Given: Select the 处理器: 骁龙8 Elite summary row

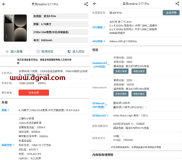Looking at the screenshot, I should click(x=60, y=16).
